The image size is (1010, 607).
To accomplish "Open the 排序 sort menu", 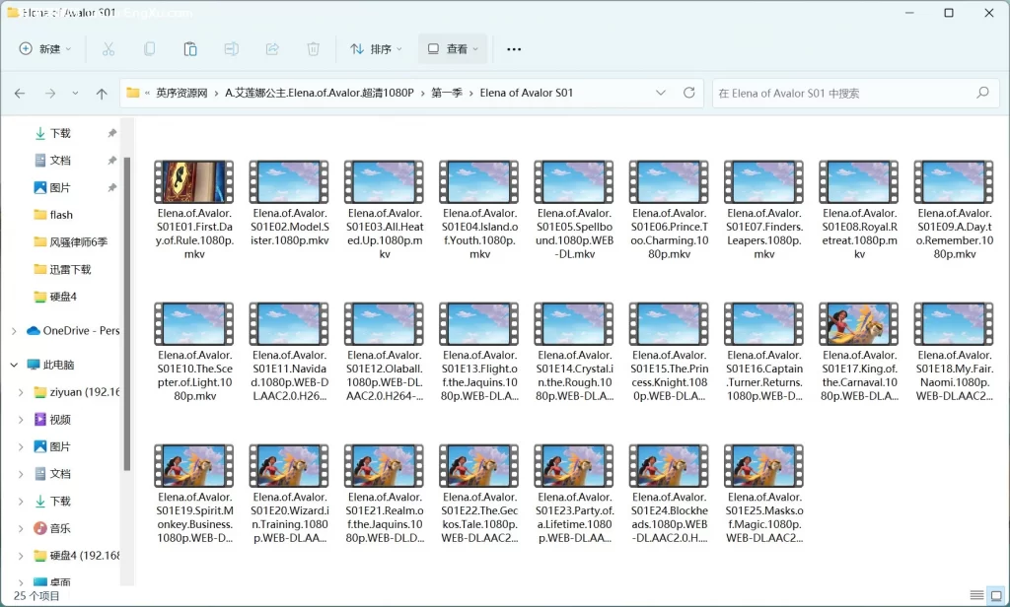I will tap(376, 49).
